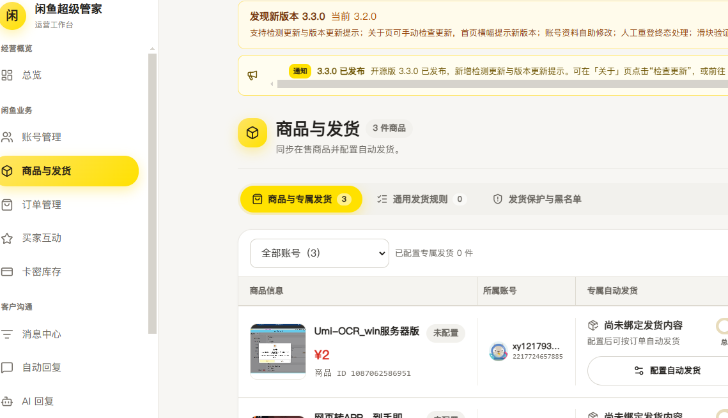728x418 pixels.
Task: Click the notice horizontal scrollbar
Action: [502, 84]
